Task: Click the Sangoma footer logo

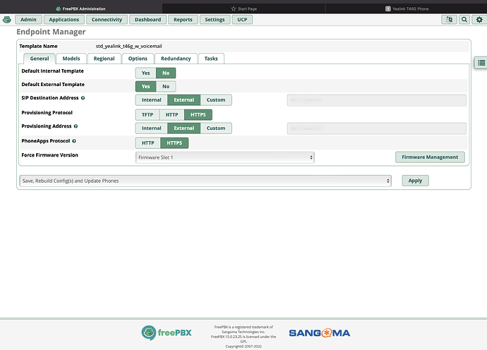Action: coord(319,333)
